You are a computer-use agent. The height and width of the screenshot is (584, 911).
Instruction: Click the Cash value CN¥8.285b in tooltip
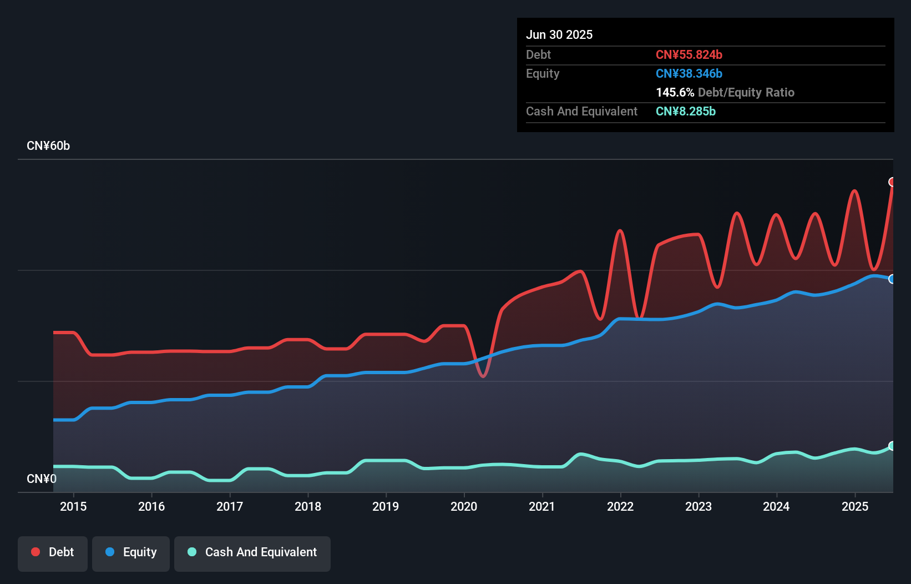pyautogui.click(x=685, y=112)
